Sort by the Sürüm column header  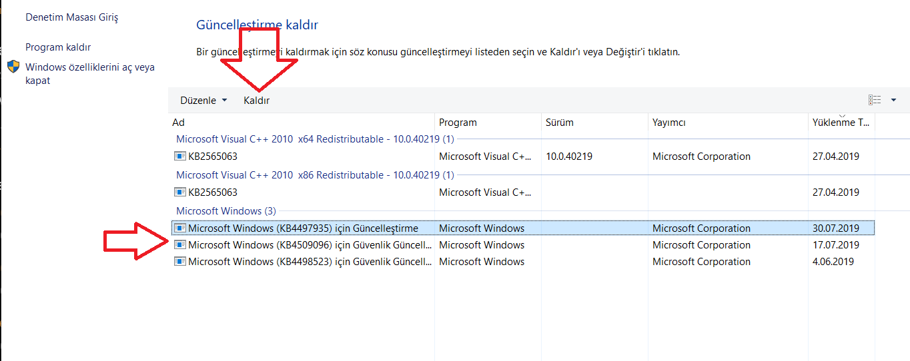(x=594, y=123)
